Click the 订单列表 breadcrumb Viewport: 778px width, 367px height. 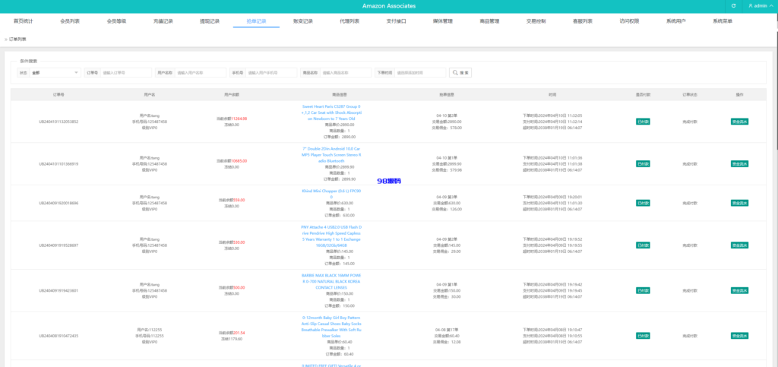(x=18, y=39)
